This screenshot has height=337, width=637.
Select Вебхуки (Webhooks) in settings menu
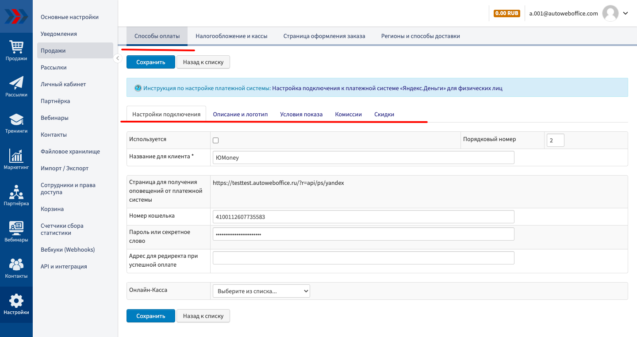(68, 249)
